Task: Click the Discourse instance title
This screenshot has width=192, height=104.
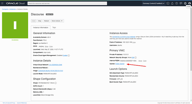Action: [37, 14]
